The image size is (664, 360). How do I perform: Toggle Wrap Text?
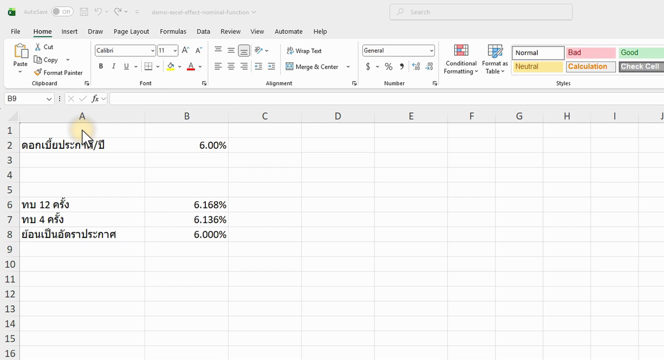(304, 51)
